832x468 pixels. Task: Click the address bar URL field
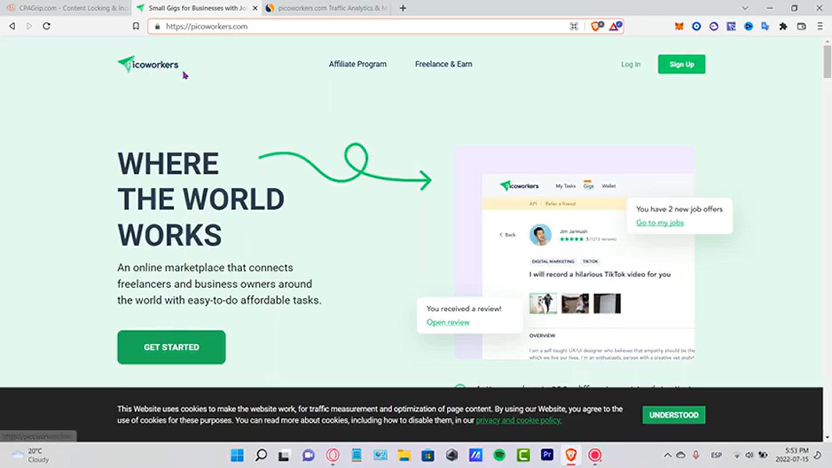(x=364, y=26)
